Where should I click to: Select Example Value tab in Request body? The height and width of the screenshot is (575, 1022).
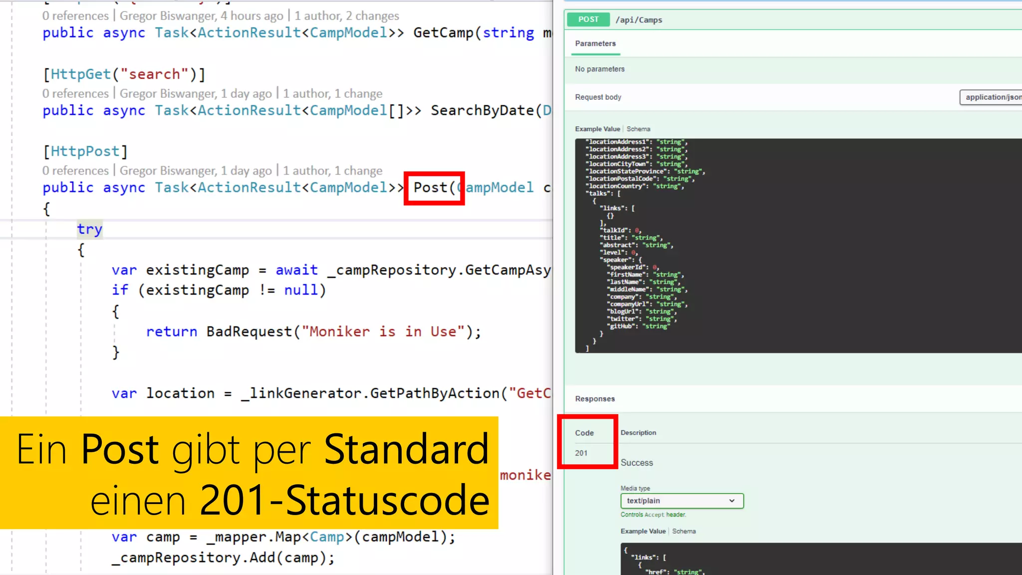597,129
